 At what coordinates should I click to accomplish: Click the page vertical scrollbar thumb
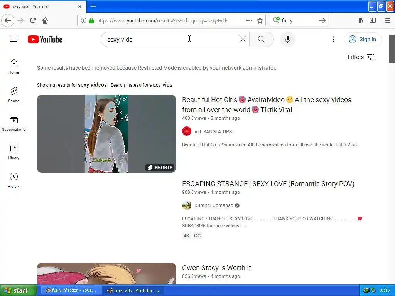[x=392, y=49]
